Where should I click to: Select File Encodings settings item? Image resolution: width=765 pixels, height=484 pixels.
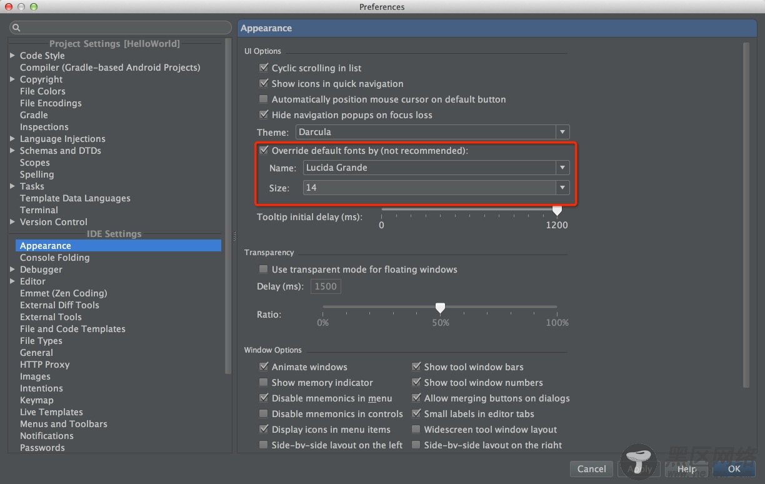click(51, 103)
